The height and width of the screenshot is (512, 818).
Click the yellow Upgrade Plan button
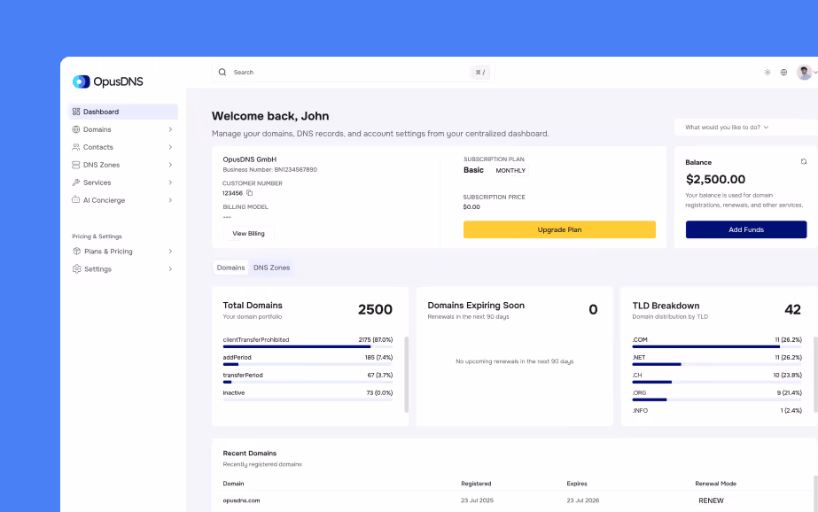tap(559, 229)
